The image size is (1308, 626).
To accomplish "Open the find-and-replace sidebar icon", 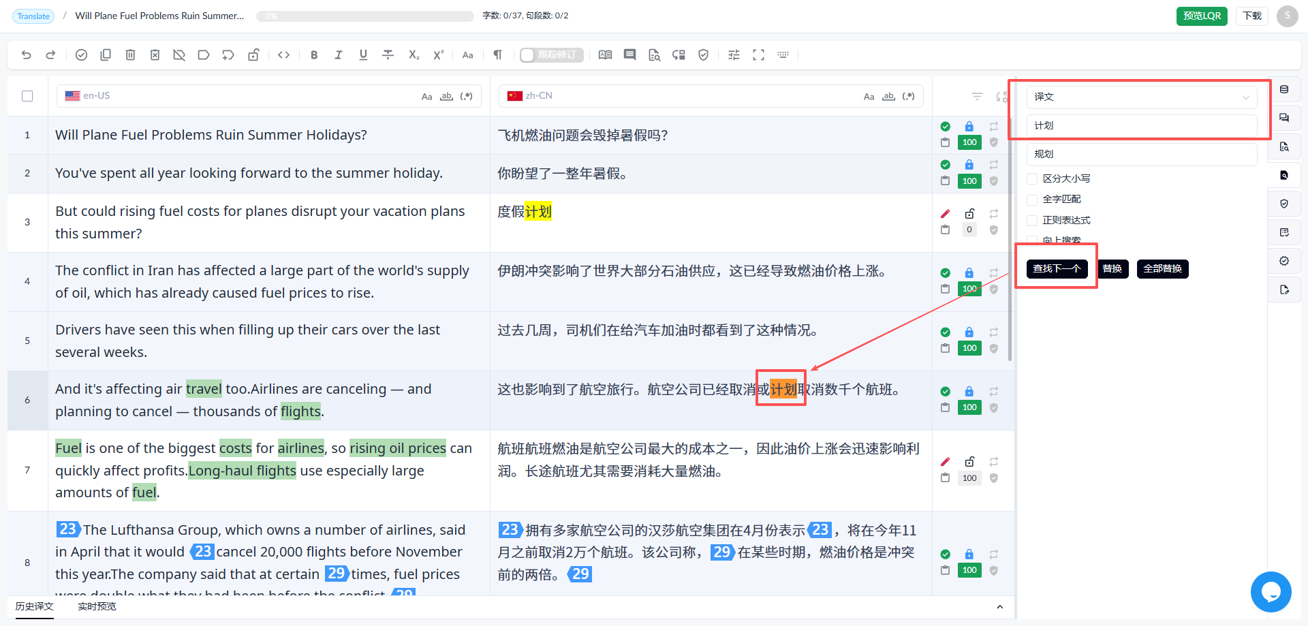I will 1284,175.
